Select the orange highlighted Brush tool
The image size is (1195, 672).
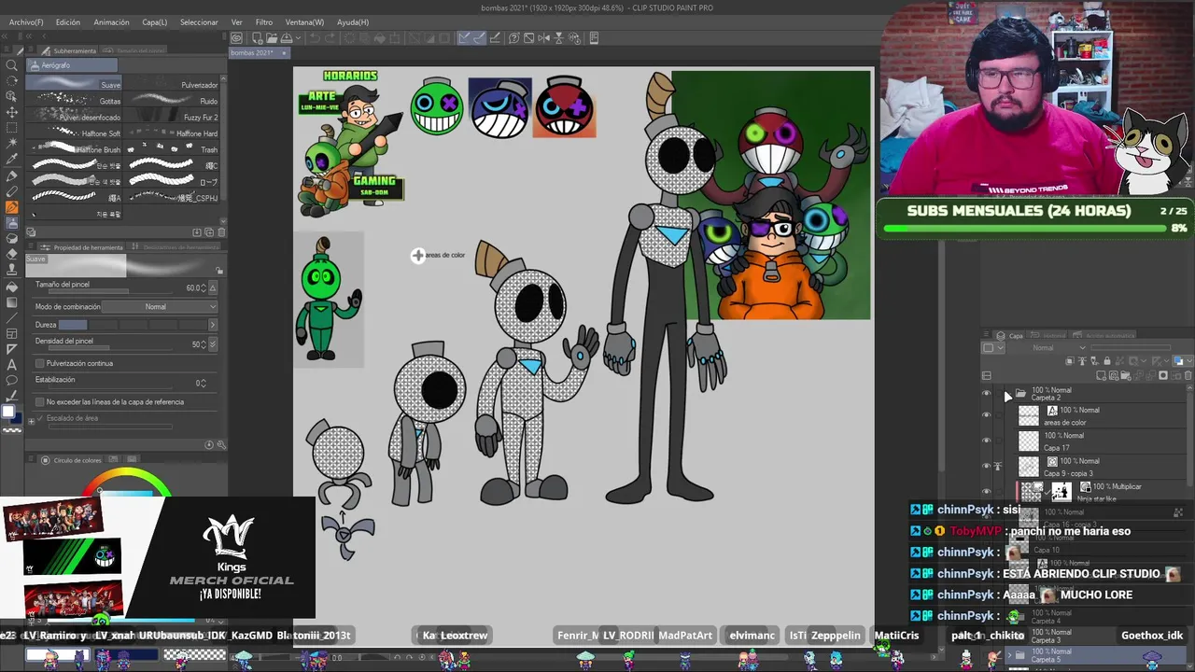12,207
